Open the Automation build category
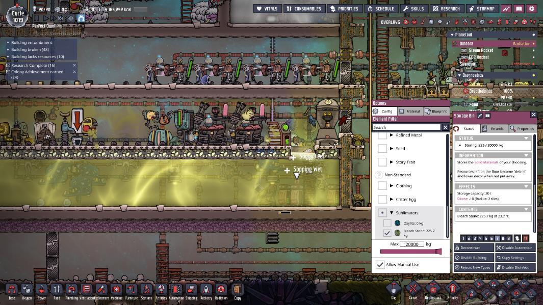The image size is (543, 305). point(176,290)
